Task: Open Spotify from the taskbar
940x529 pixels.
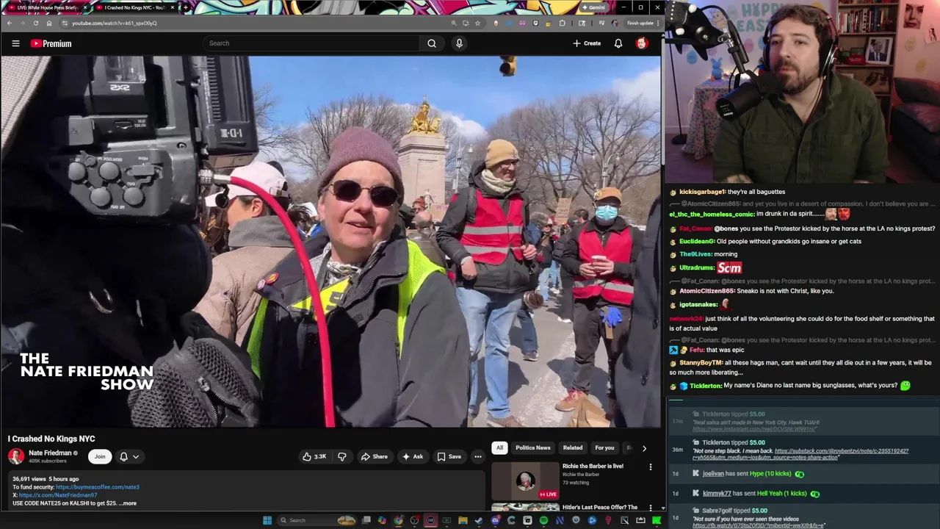Action: point(543,520)
